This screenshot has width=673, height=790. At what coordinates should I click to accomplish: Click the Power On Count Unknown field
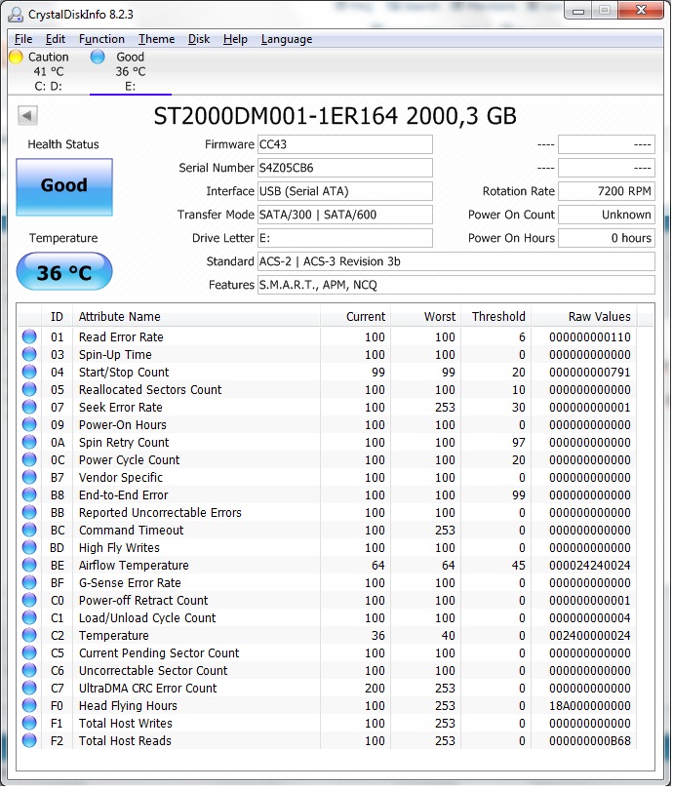pos(607,215)
